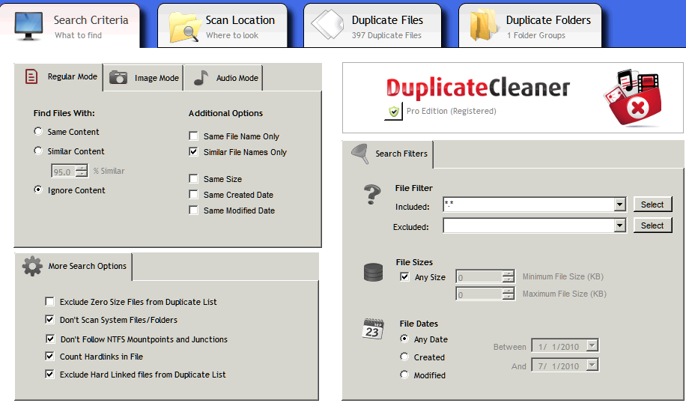
Task: Enable the Same File Name Only checkbox
Action: click(x=194, y=136)
